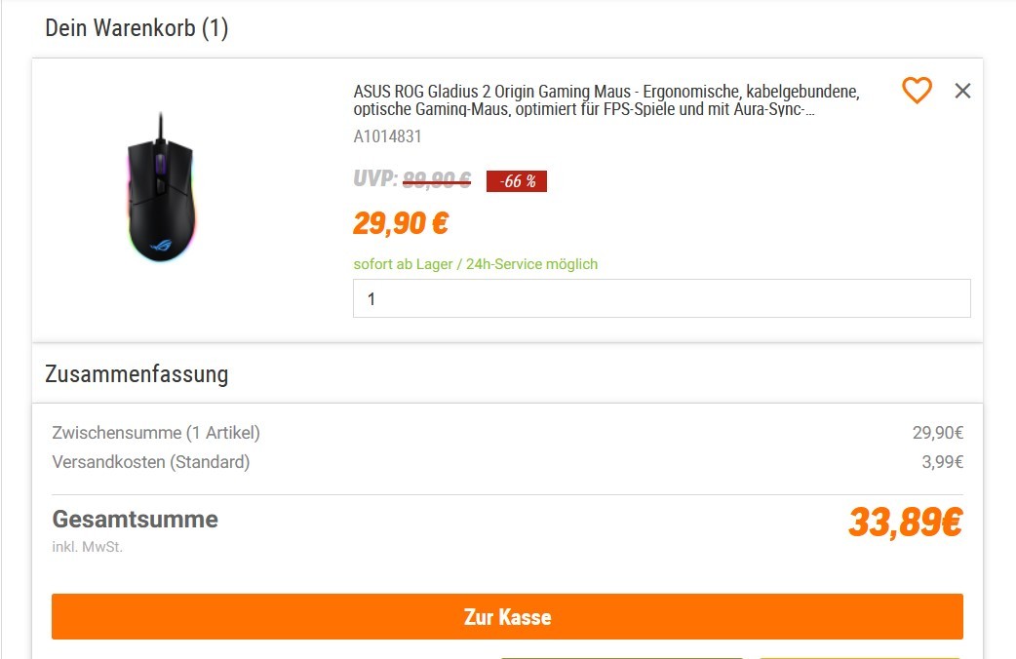Remove the ASUS mouse from the cart
This screenshot has width=1016, height=659.
click(963, 91)
